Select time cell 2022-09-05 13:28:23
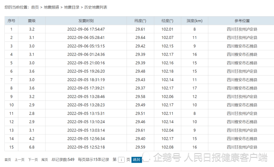This screenshot has height=167, width=274. click(86, 105)
